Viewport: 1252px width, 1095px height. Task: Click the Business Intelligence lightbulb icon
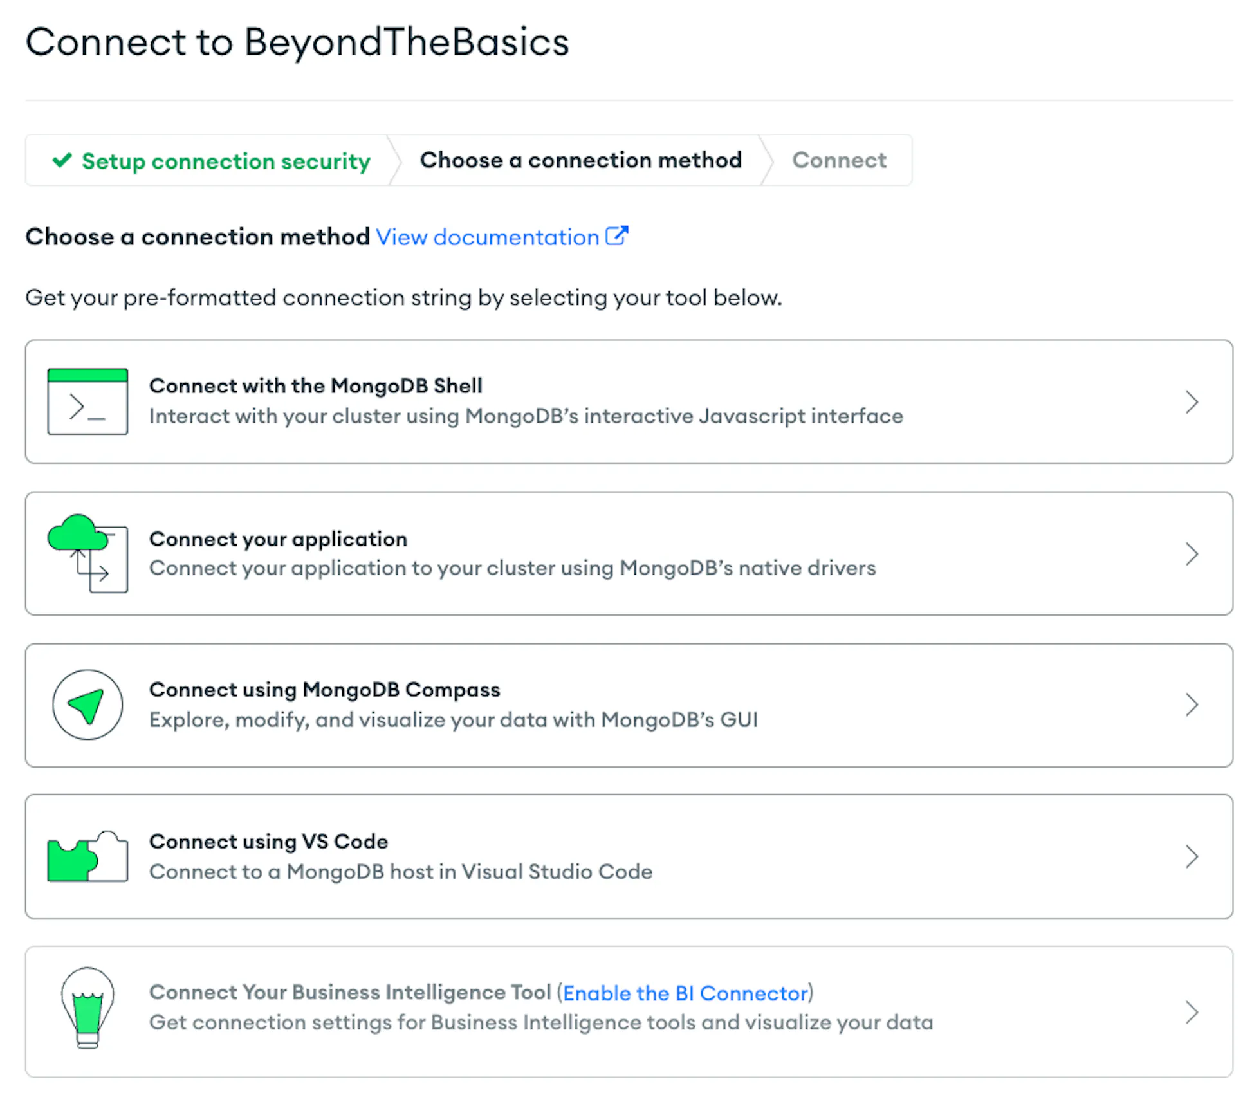(87, 1008)
